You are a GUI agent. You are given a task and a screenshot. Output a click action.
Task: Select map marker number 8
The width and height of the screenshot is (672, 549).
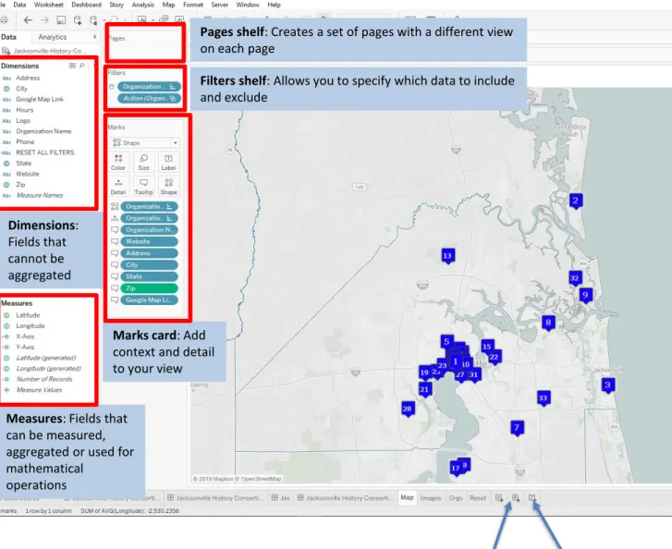click(548, 323)
